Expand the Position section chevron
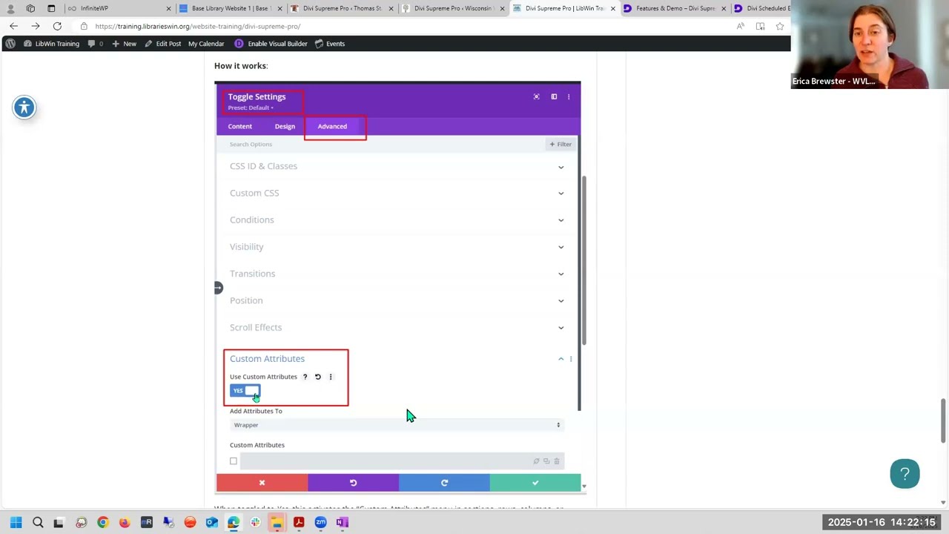 pos(561,301)
